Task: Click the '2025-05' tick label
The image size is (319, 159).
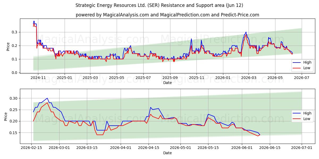Action: (x=117, y=78)
